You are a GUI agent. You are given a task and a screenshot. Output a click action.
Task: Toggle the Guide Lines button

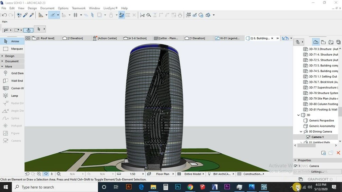52,15
